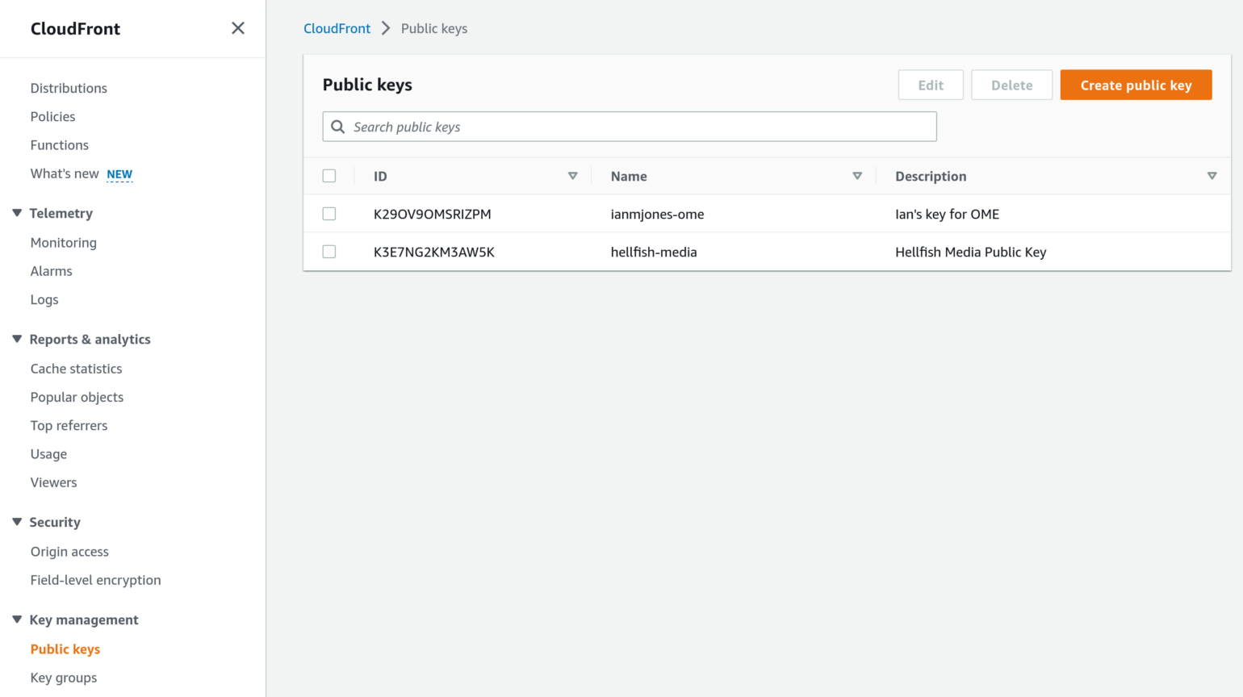
Task: Select all public keys checkbox
Action: pos(329,176)
